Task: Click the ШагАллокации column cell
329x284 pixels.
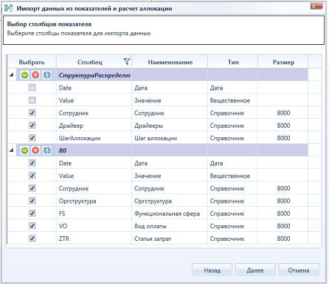Action: [x=94, y=138]
